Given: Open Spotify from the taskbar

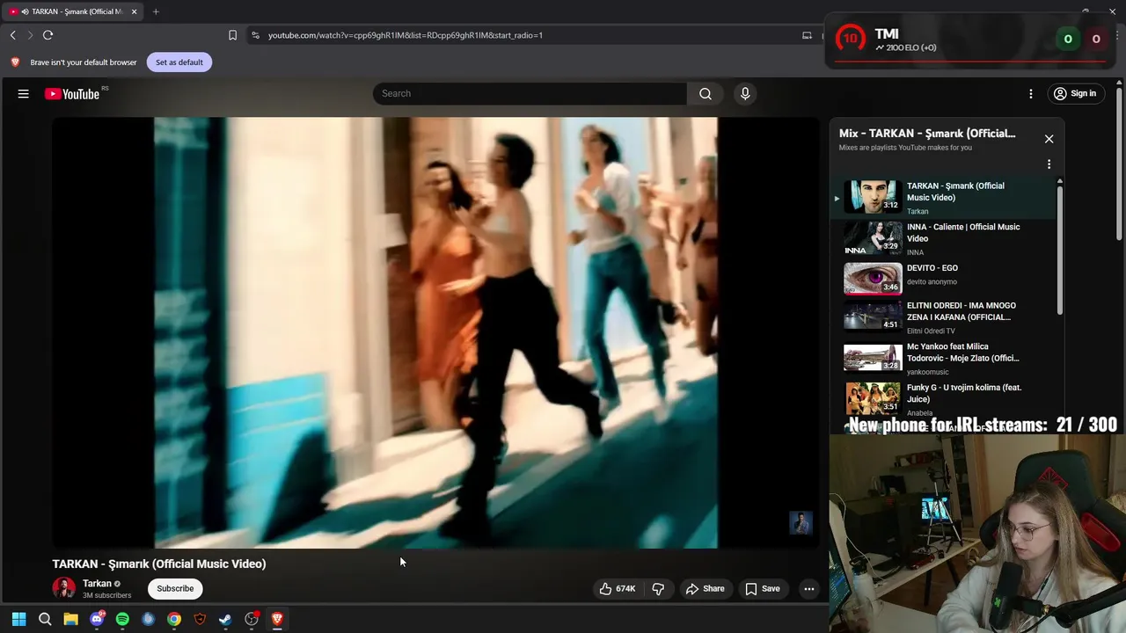Looking at the screenshot, I should pyautogui.click(x=122, y=619).
